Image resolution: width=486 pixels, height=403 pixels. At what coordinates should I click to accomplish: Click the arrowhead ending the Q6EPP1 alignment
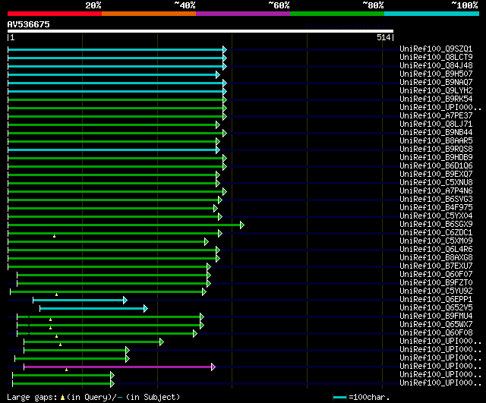coord(125,300)
